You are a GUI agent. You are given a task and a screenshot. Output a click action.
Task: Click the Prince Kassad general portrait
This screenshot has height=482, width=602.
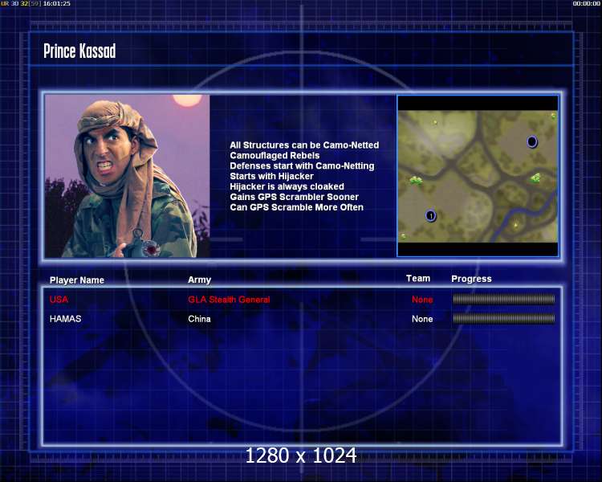[x=127, y=176]
